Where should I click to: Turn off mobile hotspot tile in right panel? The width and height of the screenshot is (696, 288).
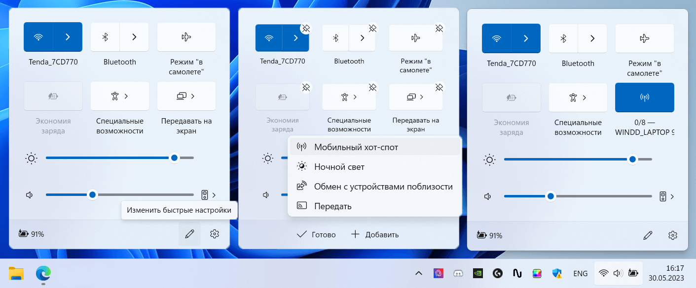[645, 97]
